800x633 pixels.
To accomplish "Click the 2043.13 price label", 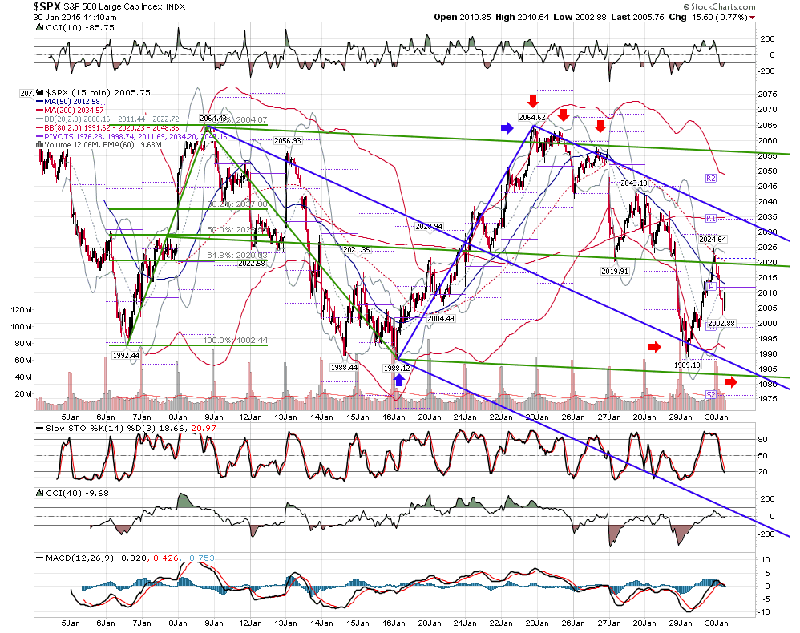I will coord(634,183).
